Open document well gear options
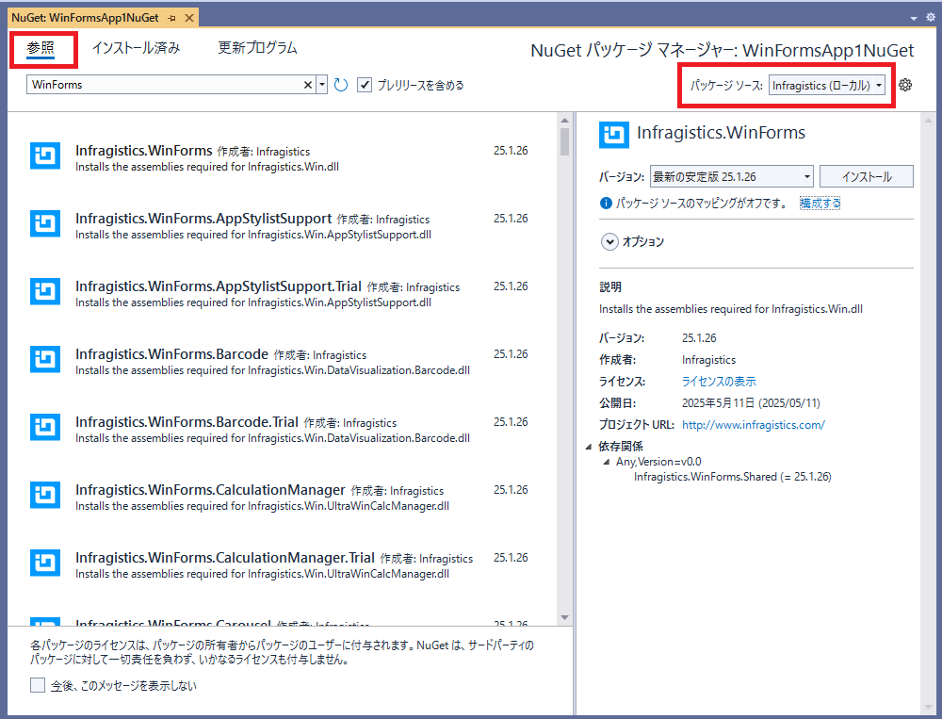Viewport: 942px width, 719px height. tap(930, 18)
